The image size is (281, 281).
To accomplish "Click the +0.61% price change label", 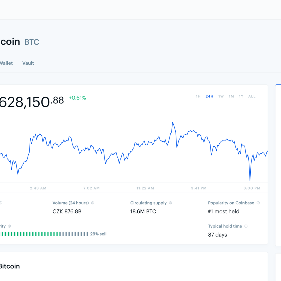I will coord(77,98).
